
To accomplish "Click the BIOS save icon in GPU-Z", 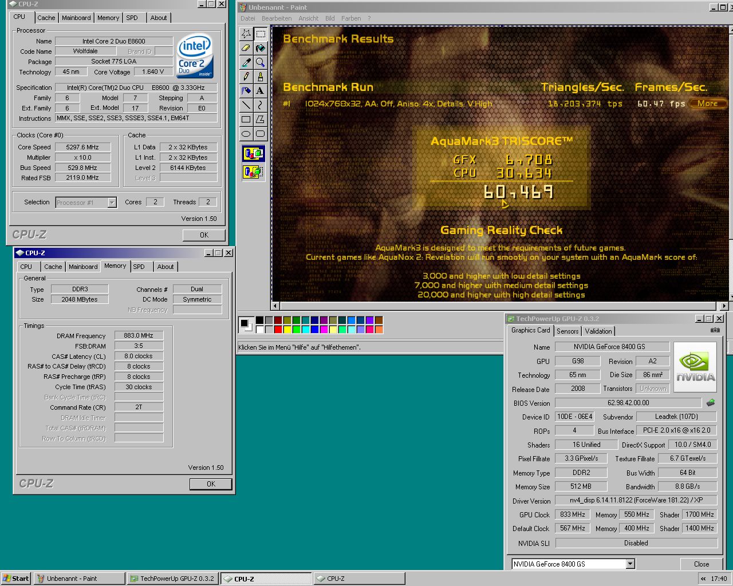I will [x=711, y=403].
